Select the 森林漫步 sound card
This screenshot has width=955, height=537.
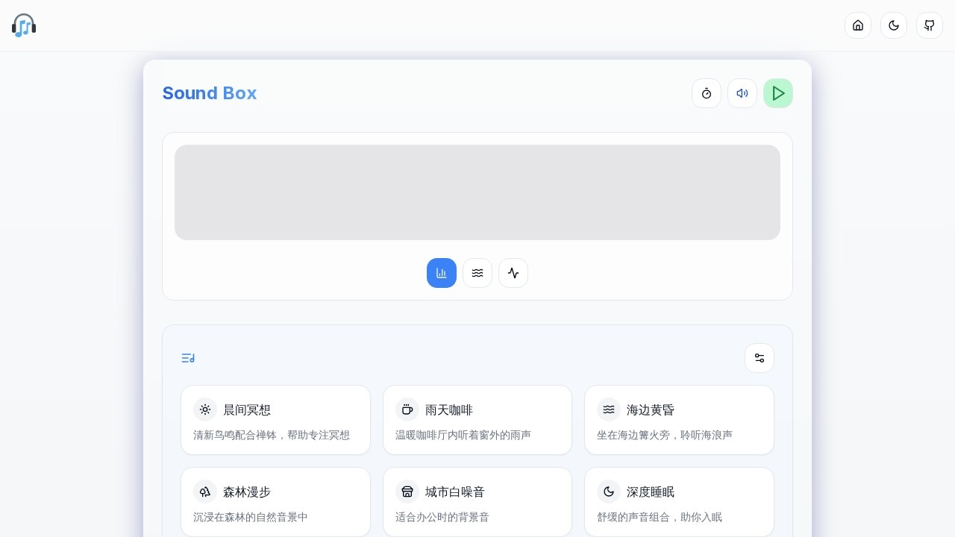click(x=275, y=502)
